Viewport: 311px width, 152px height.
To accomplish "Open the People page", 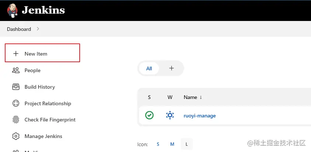I will tap(32, 70).
